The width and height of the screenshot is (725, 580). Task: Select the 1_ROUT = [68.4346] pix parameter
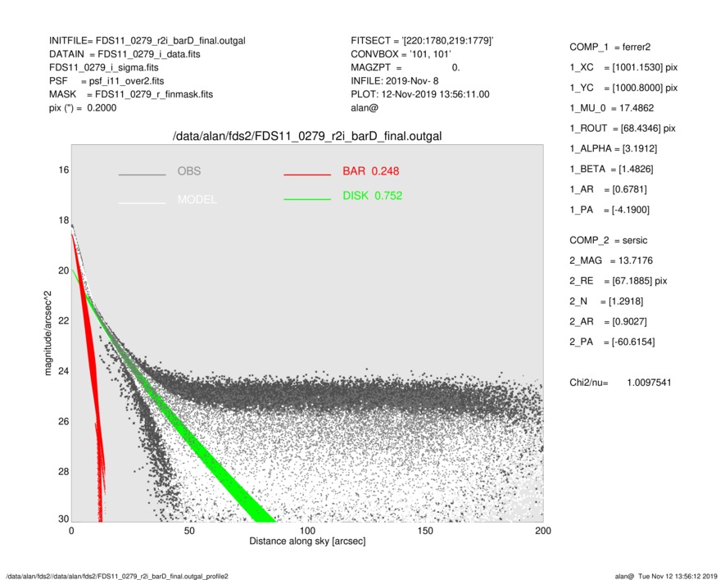pyautogui.click(x=623, y=129)
